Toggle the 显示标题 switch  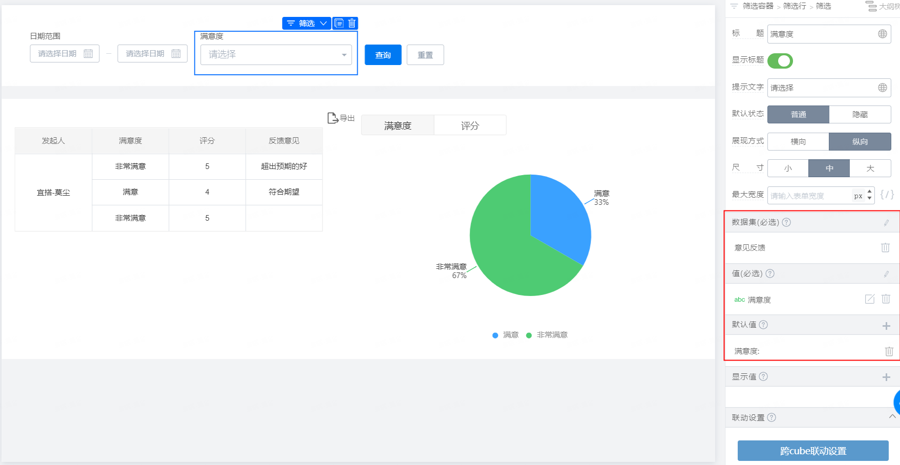780,61
